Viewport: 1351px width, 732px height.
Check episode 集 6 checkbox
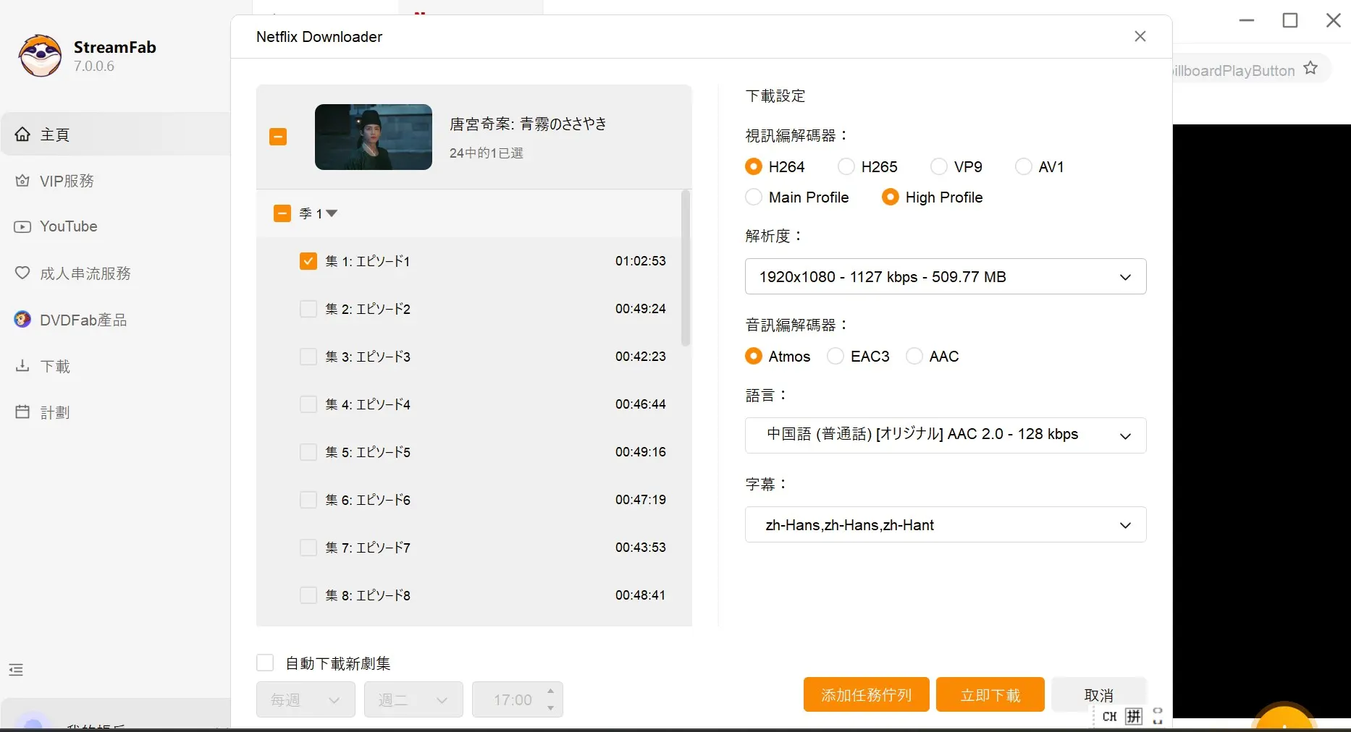tap(308, 500)
